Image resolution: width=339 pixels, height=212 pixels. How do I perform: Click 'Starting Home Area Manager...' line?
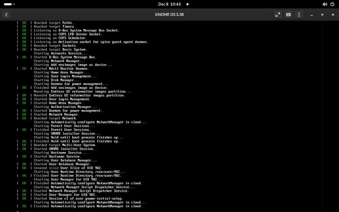(61, 72)
